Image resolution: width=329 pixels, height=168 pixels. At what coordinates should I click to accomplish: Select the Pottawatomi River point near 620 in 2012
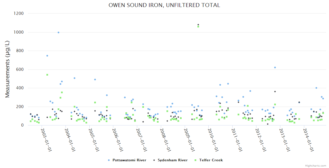(x=275, y=67)
